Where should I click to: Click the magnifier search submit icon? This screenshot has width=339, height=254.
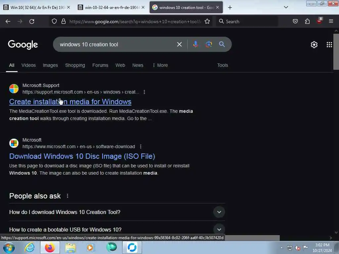click(222, 44)
